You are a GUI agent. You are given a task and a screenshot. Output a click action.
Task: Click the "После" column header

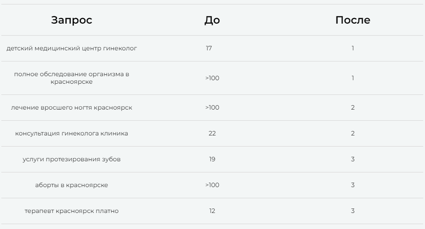click(x=353, y=20)
